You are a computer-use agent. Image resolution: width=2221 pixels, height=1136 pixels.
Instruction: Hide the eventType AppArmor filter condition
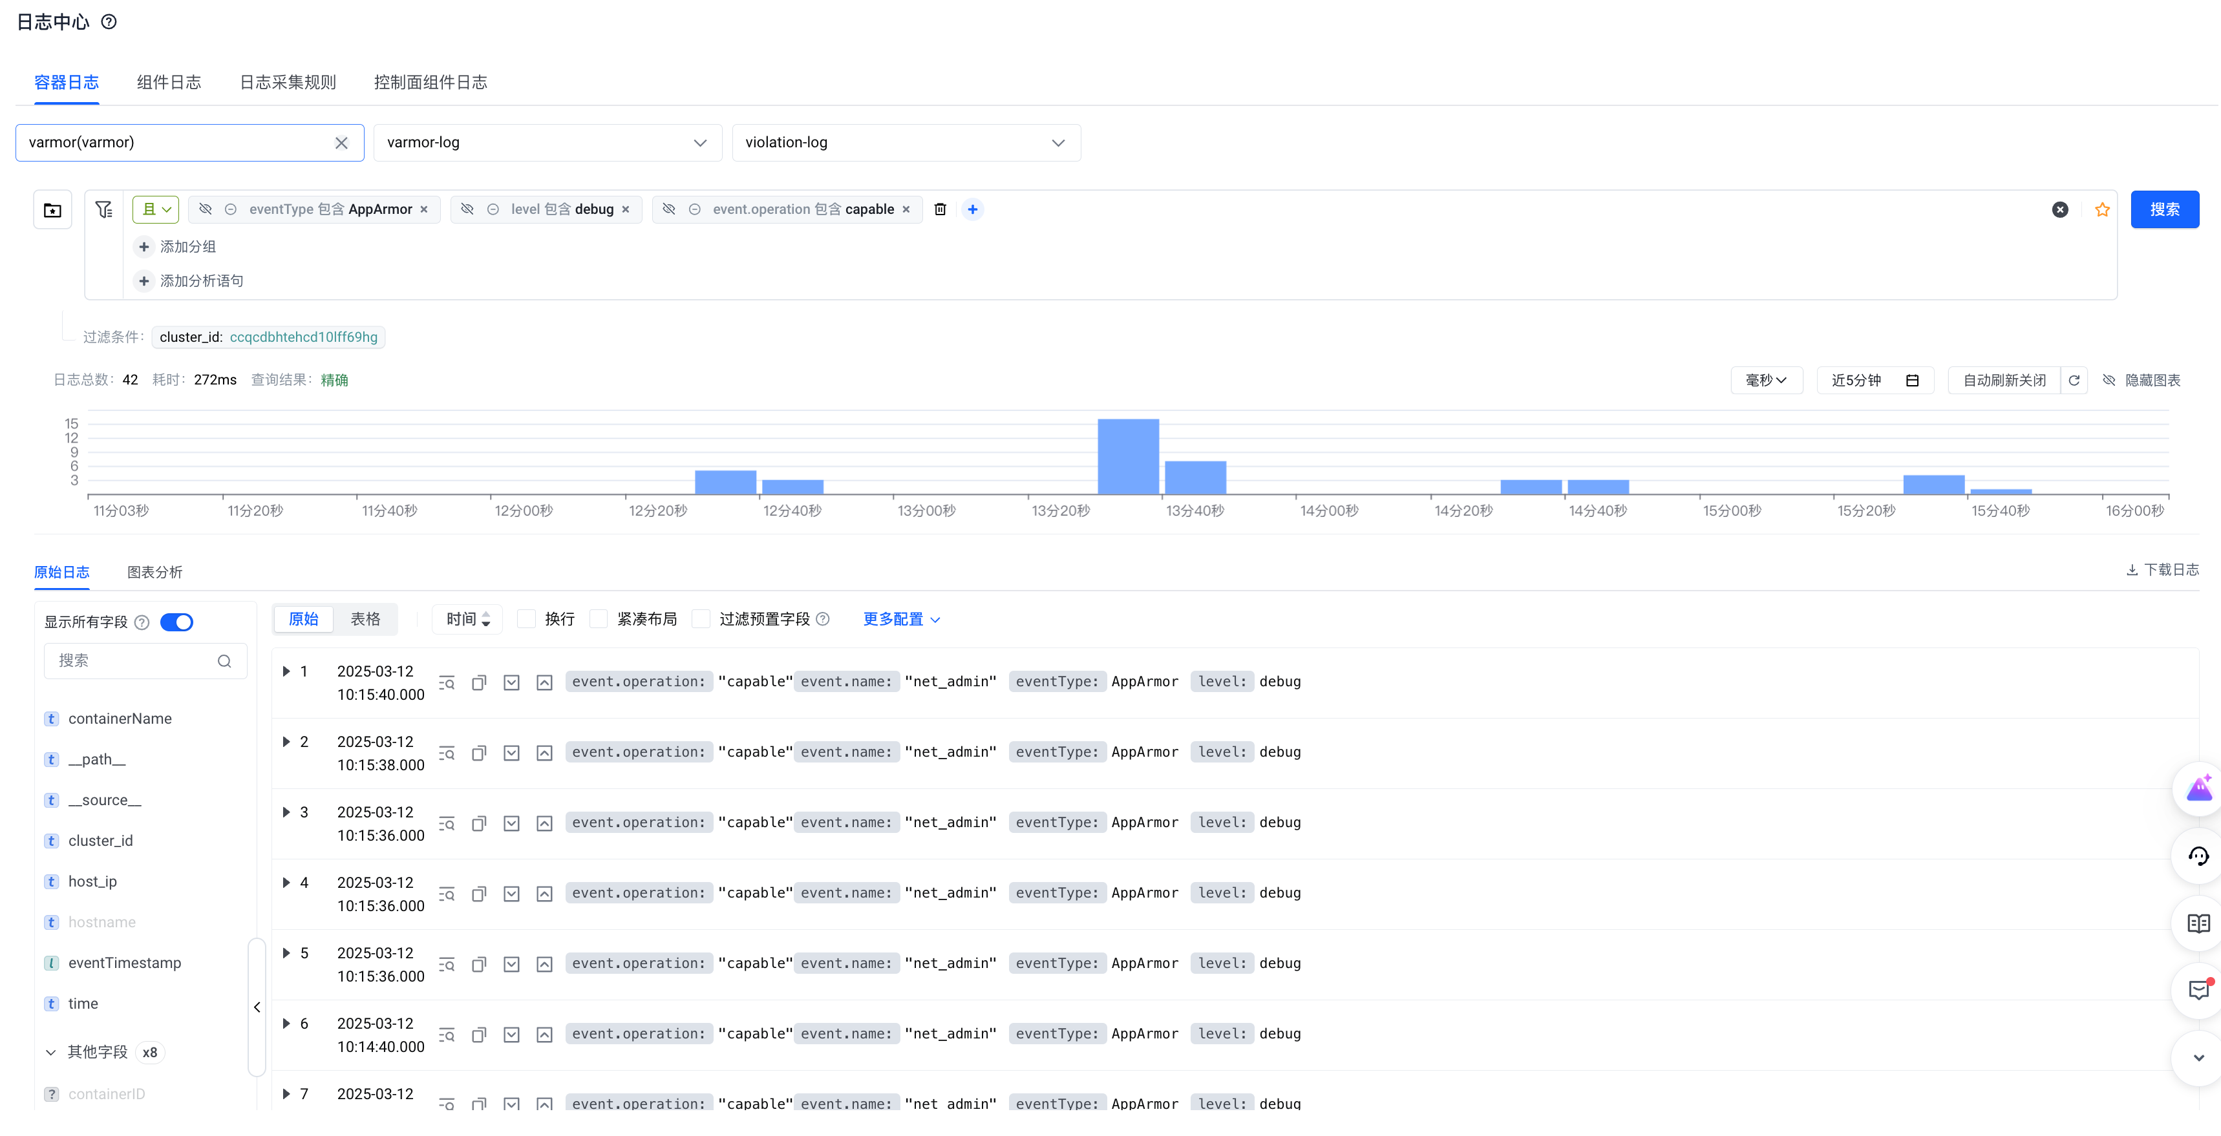click(x=205, y=209)
